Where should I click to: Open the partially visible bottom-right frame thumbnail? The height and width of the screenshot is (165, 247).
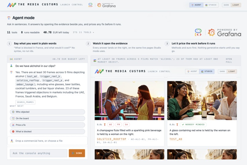[202, 154]
